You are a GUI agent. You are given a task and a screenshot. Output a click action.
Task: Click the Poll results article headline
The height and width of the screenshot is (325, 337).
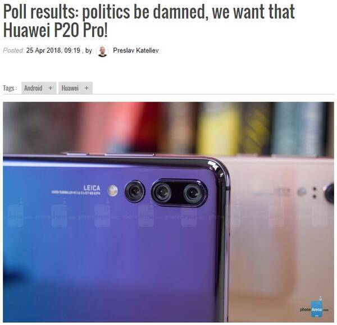pos(149,21)
